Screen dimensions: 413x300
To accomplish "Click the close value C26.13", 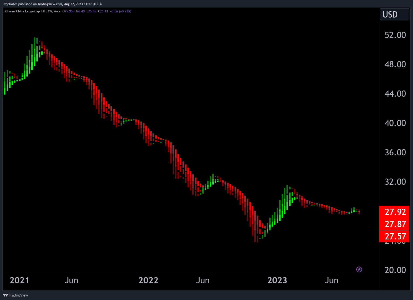I will [x=103, y=11].
